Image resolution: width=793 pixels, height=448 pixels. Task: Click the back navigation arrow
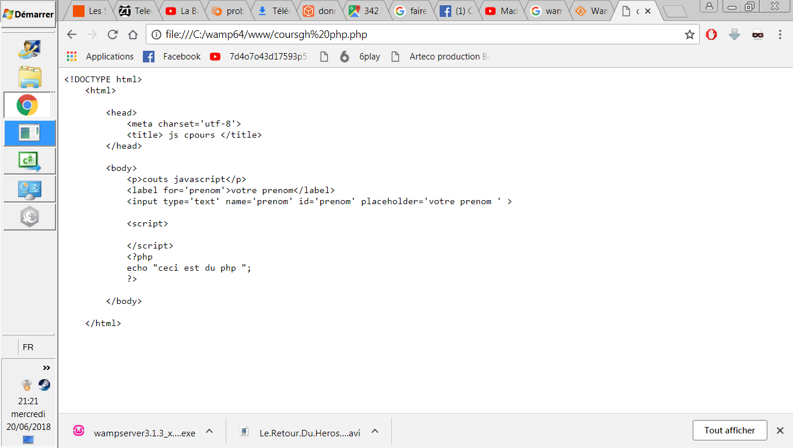coord(72,34)
